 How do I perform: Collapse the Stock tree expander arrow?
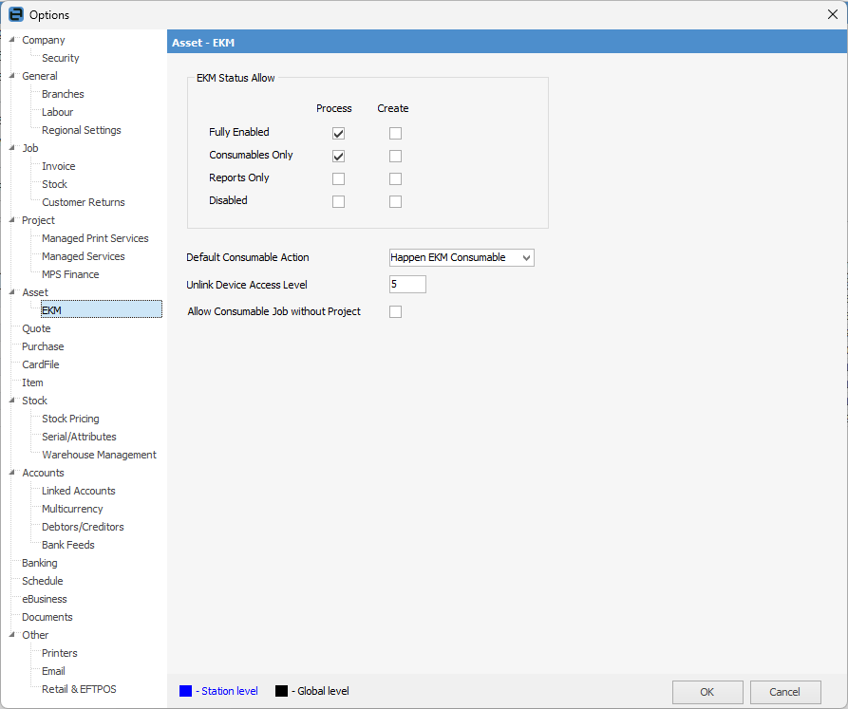pyautogui.click(x=12, y=401)
